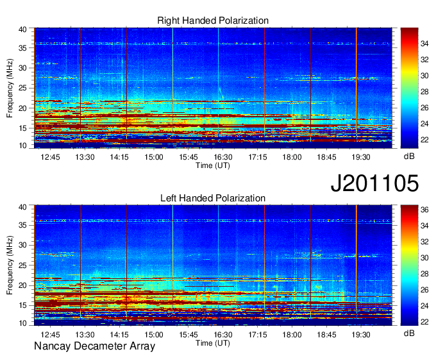Click Frequency (MHz) axis label of Right Handed plot
Image resolution: width=436 pixels, height=354 pixels.
10,88
